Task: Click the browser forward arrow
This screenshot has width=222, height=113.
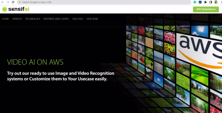Action: [x=8, y=2]
